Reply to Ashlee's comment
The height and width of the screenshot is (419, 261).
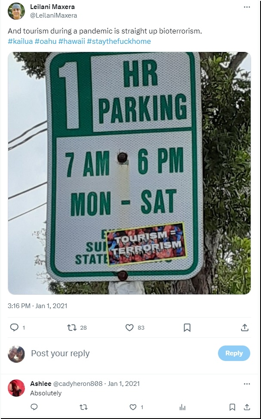coord(34,407)
